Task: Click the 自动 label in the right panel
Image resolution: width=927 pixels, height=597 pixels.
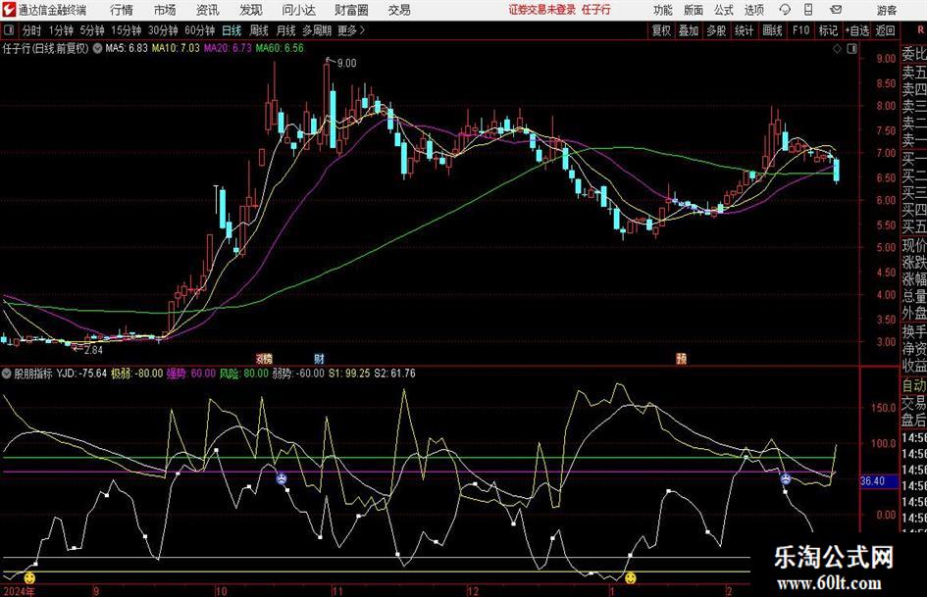Action: coord(914,385)
